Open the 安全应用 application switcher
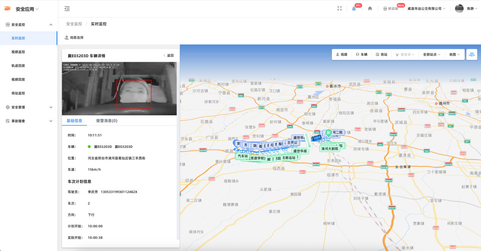Image resolution: width=481 pixels, height=251 pixels. point(27,9)
